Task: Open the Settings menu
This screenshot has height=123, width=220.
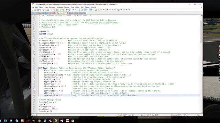Action: 67,7
